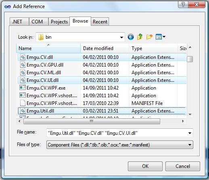Open the Recent tab

[x=100, y=21]
